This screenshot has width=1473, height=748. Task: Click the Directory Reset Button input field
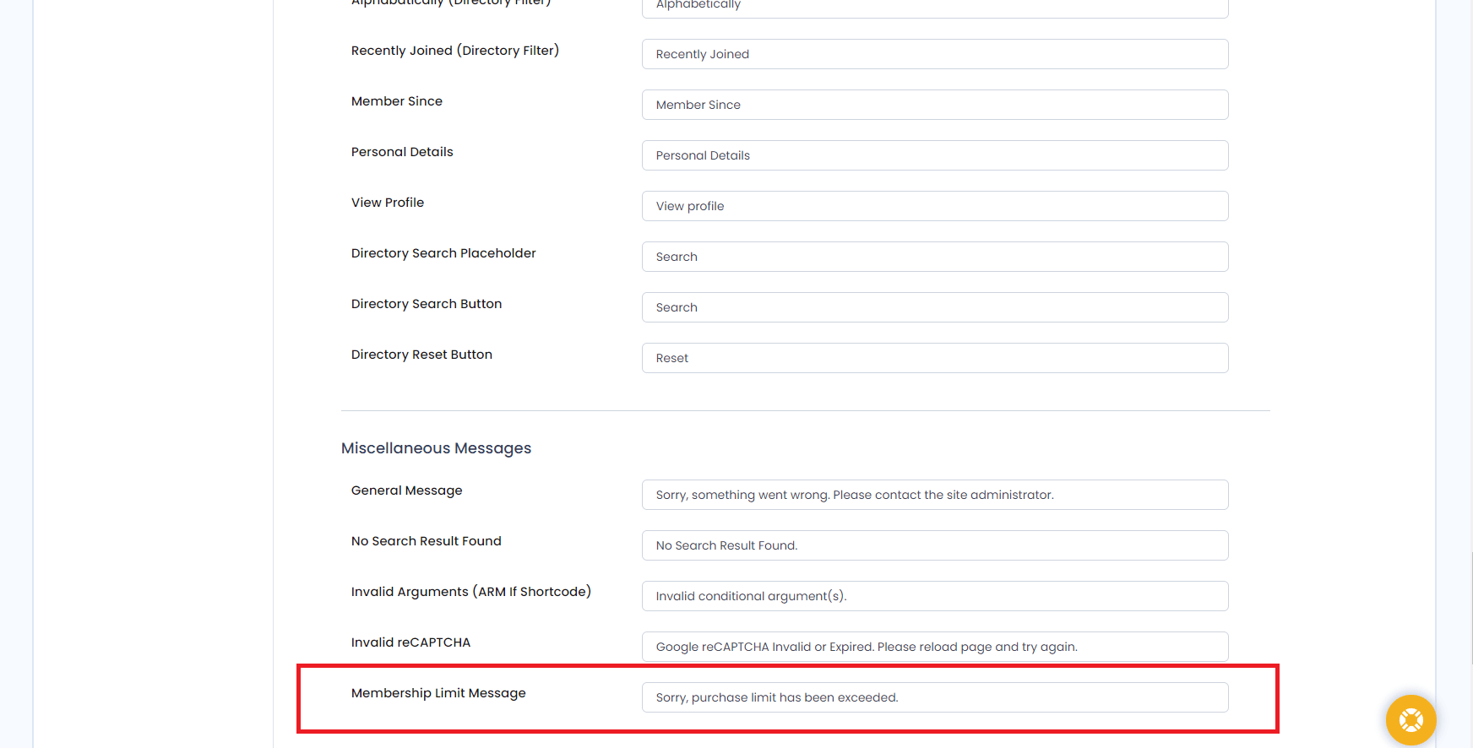click(934, 358)
